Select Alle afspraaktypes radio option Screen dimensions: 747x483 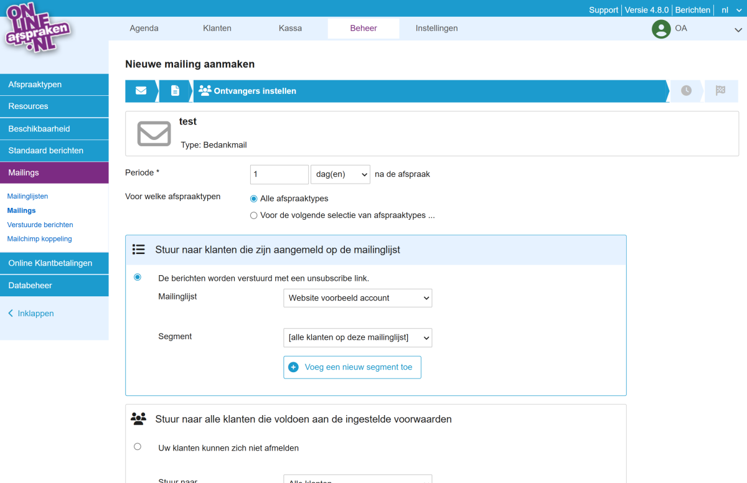(253, 199)
